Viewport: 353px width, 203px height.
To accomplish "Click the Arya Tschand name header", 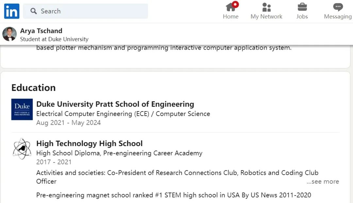I will [41, 31].
